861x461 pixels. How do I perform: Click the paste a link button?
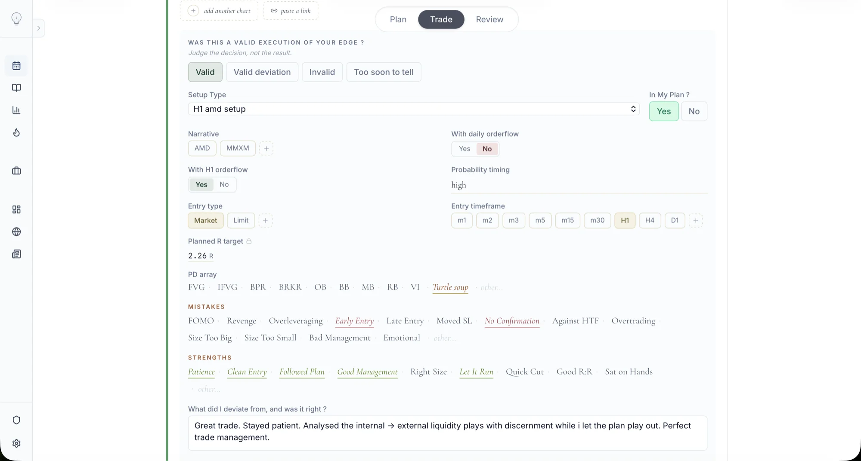(x=291, y=11)
